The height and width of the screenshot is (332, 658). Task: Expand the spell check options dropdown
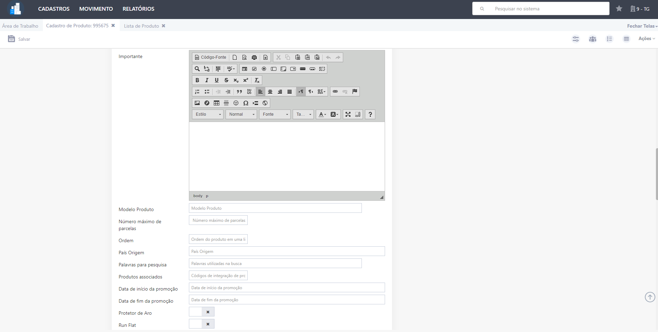231,69
